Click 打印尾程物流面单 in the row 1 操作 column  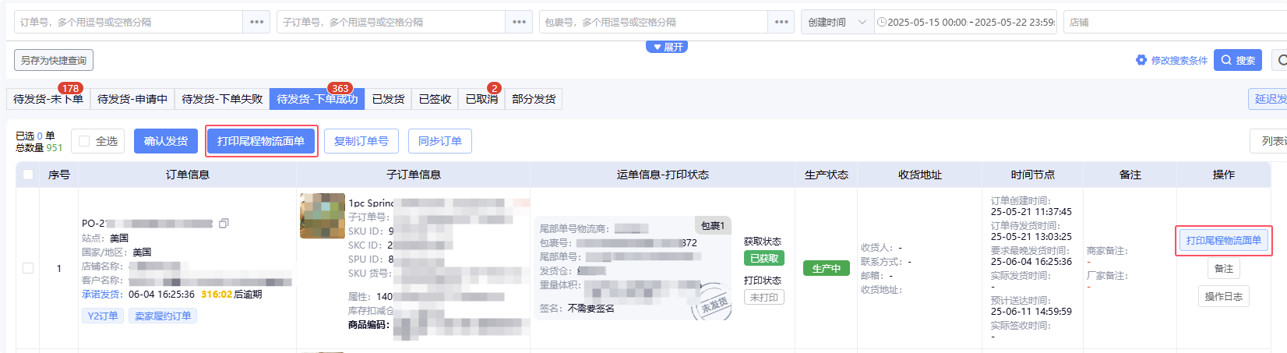pyautogui.click(x=1223, y=240)
